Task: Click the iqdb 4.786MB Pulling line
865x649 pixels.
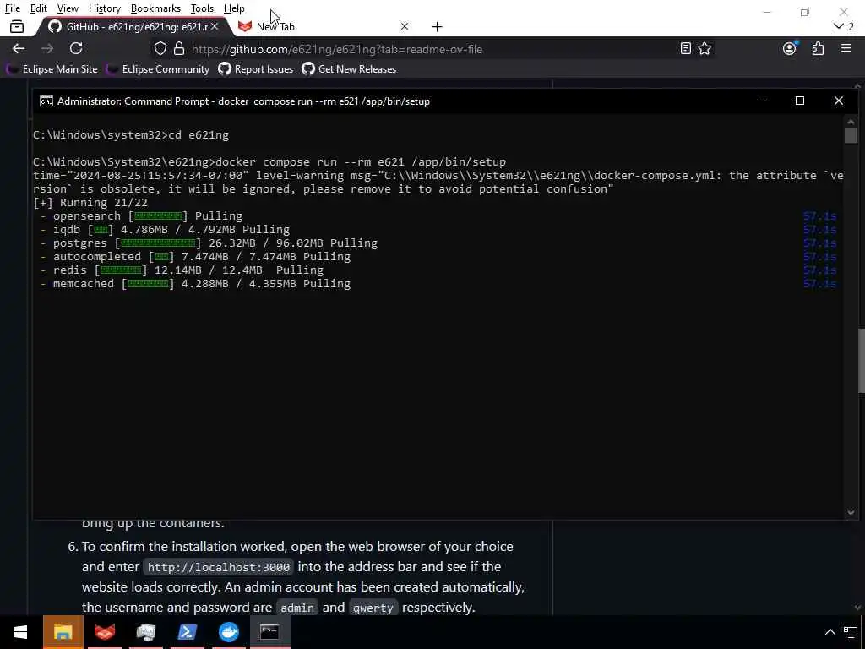Action: (165, 229)
